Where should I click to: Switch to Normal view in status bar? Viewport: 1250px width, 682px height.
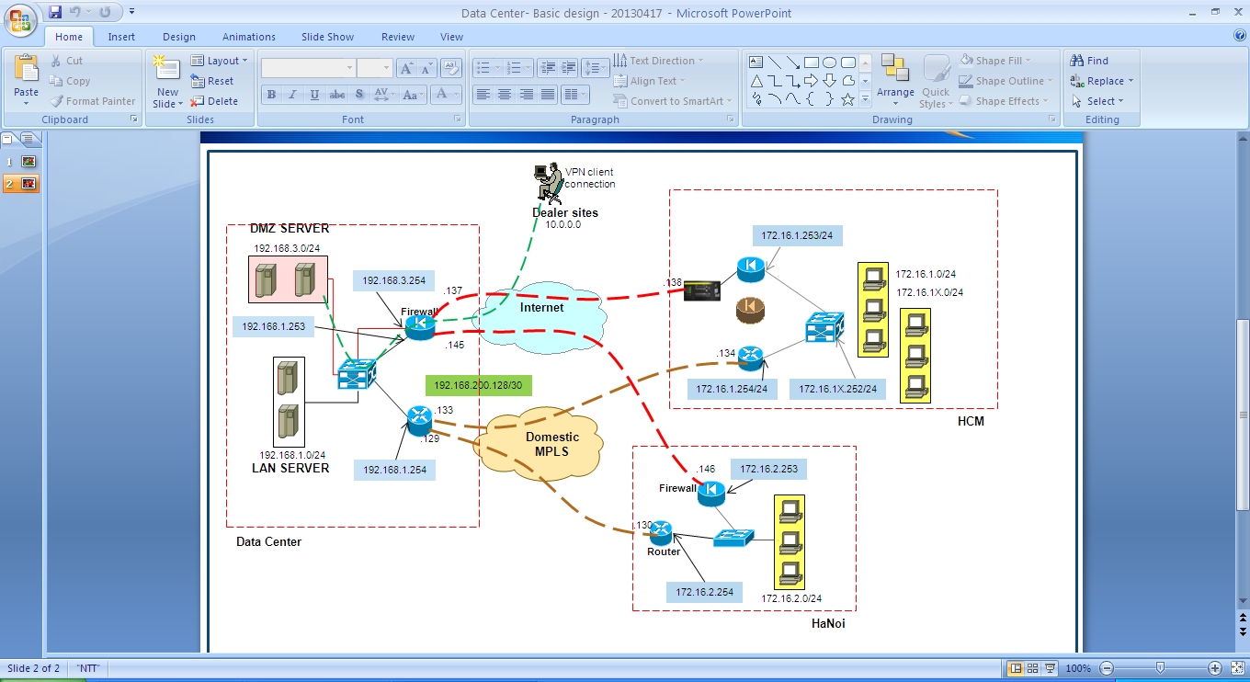click(1016, 668)
